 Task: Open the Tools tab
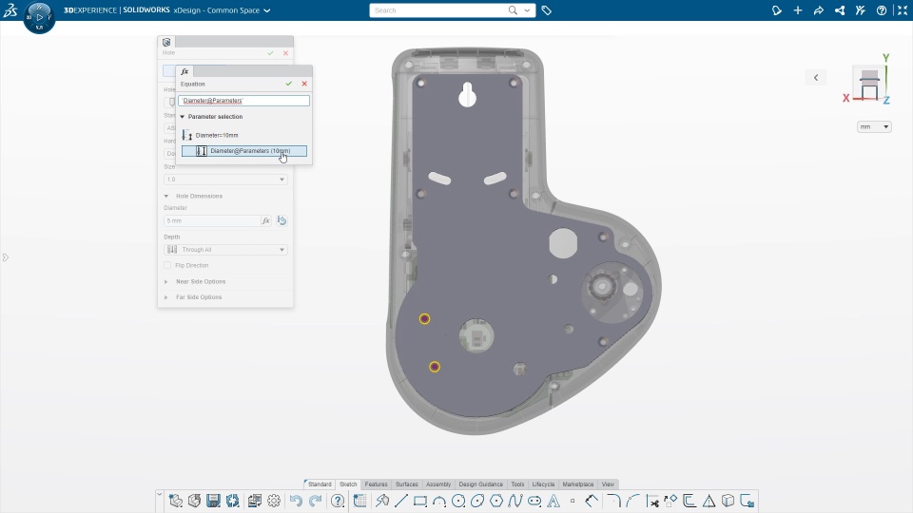(x=517, y=484)
